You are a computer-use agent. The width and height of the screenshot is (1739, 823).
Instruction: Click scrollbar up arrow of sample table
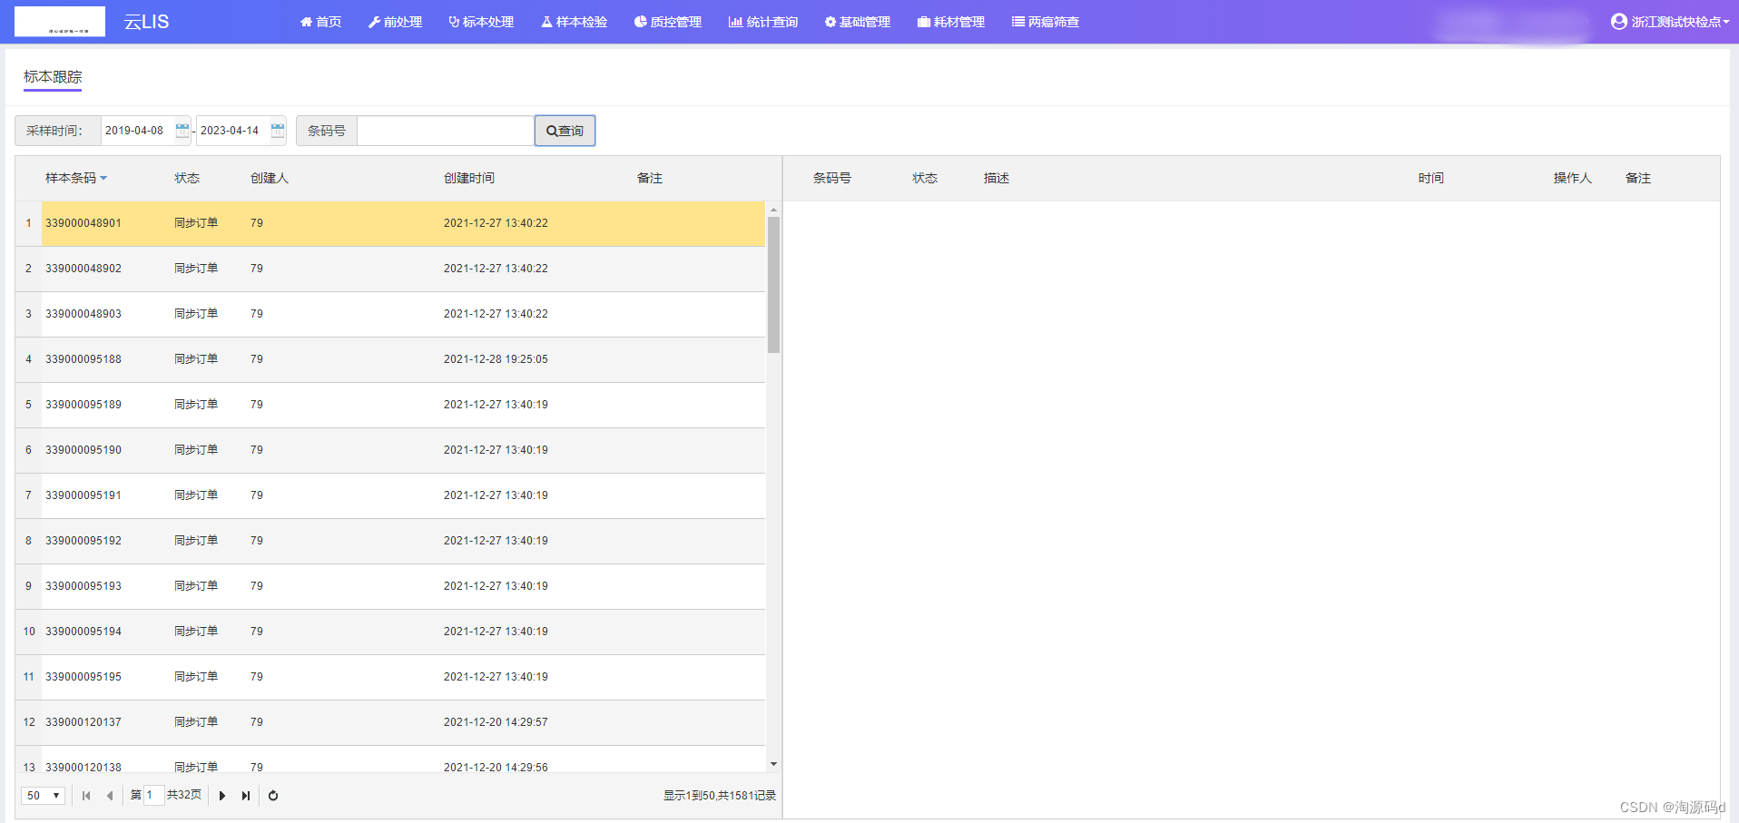773,210
